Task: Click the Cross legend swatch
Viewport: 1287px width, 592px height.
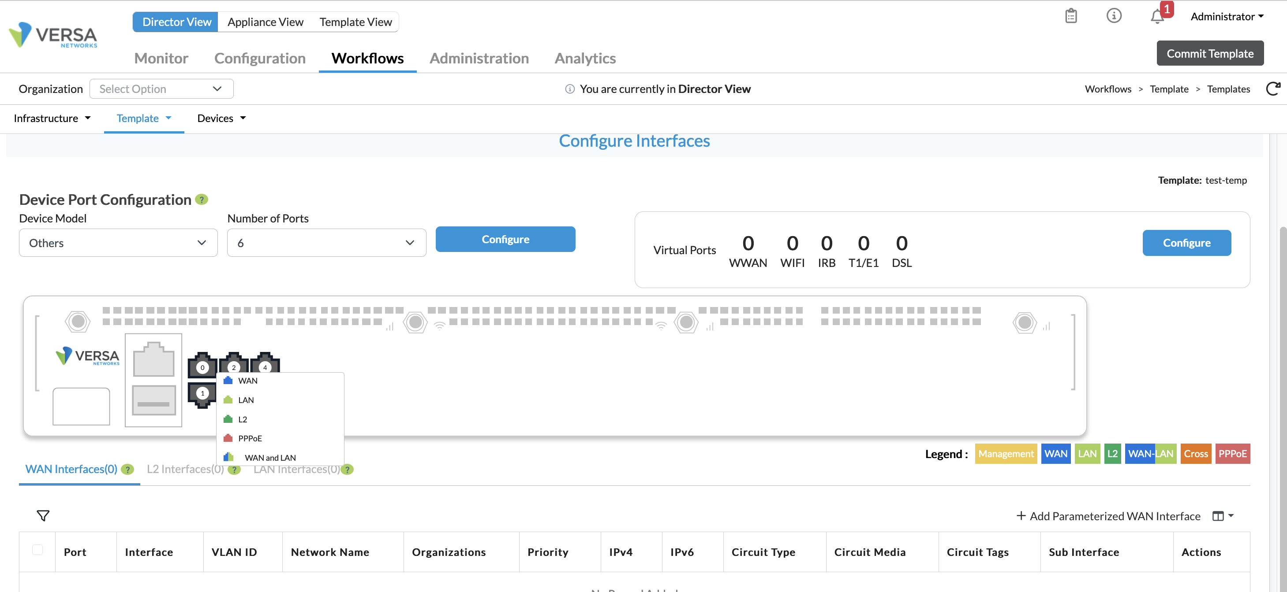Action: click(1196, 454)
